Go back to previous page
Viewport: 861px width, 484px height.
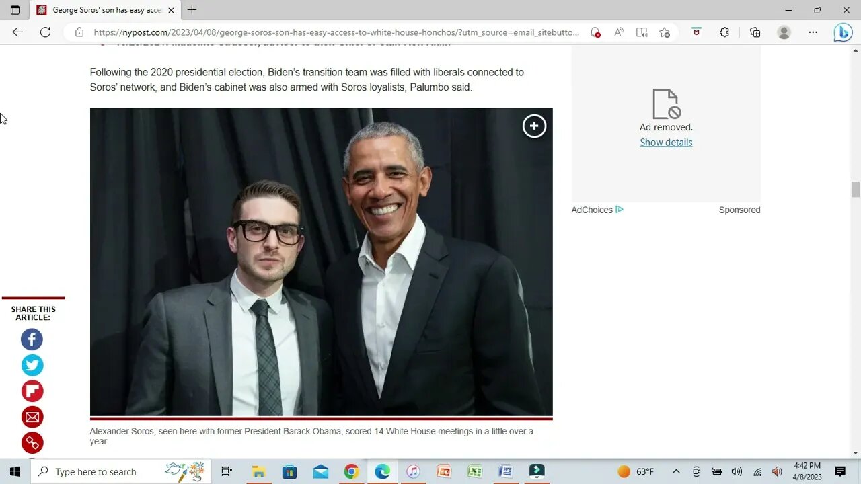click(x=17, y=32)
